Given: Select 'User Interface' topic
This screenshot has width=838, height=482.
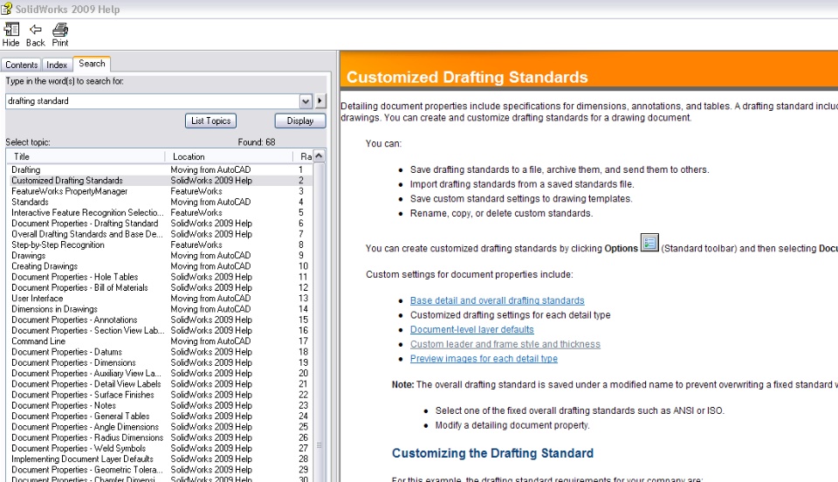Looking at the screenshot, I should tap(161, 298).
